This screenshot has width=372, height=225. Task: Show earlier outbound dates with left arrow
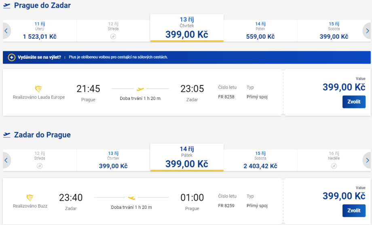click(6, 31)
